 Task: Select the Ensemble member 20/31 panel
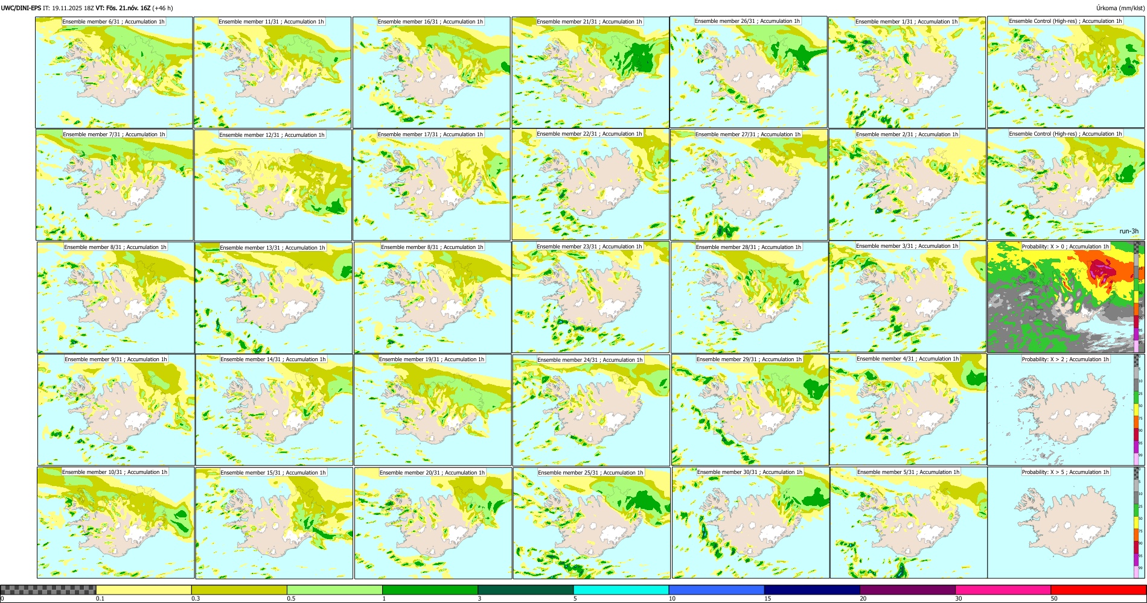(x=433, y=523)
